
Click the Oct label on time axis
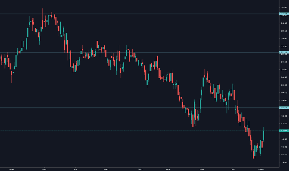[168, 169]
